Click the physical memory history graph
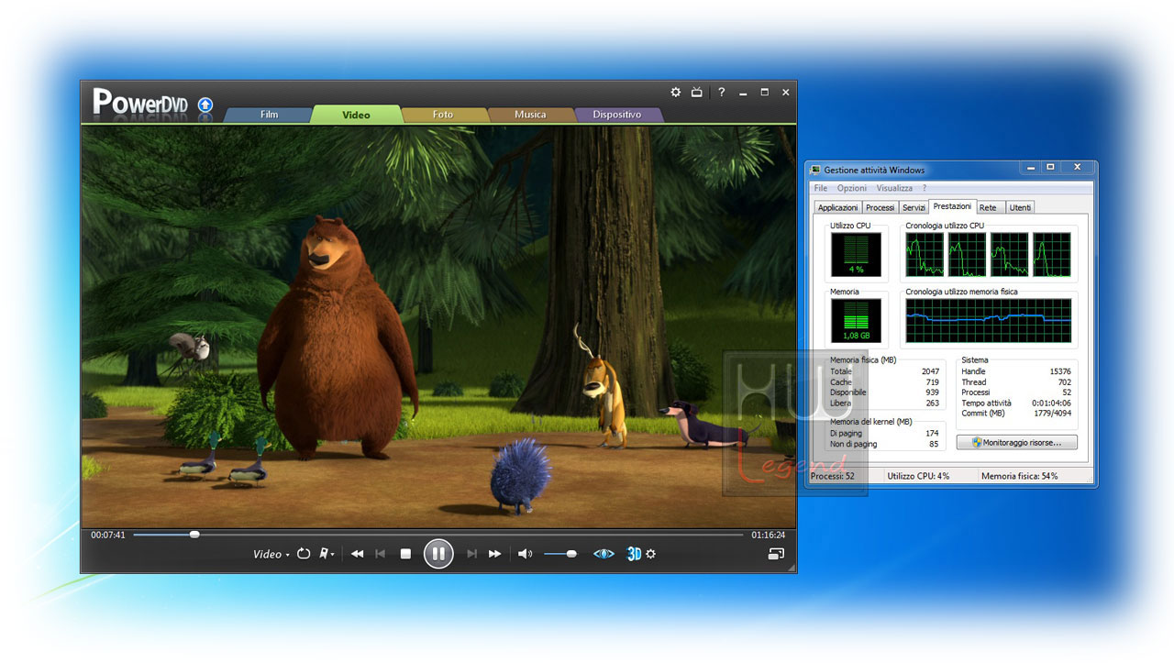Image resolution: width=1174 pixels, height=663 pixels. pyautogui.click(x=989, y=321)
